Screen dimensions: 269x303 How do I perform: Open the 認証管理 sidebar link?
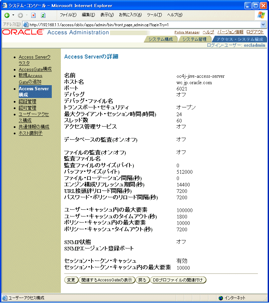(27, 101)
